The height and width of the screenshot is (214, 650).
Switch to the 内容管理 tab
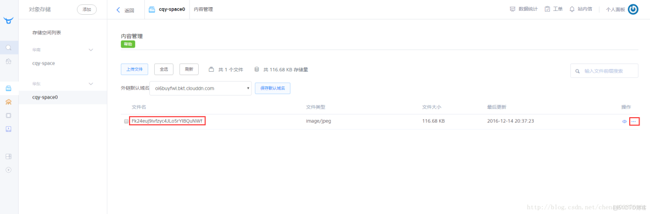pyautogui.click(x=204, y=9)
